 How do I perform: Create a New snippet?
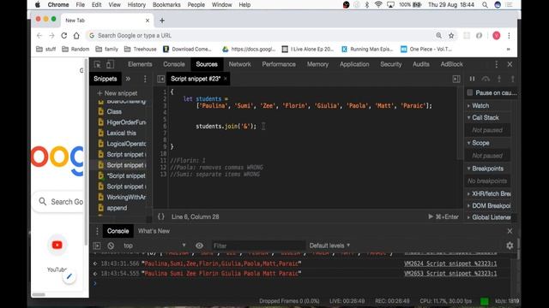[x=118, y=93]
